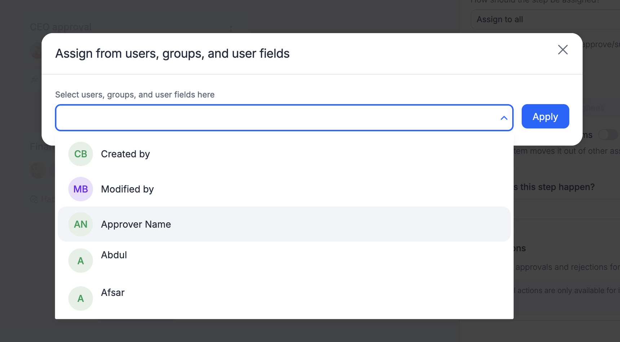Pick the "Approver Name" field text

tap(136, 224)
